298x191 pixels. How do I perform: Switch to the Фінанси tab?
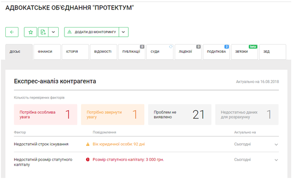click(x=47, y=52)
